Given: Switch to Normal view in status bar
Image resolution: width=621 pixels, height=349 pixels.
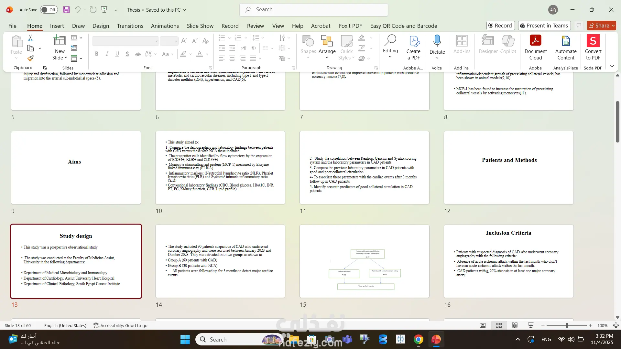Looking at the screenshot, I should (483, 325).
